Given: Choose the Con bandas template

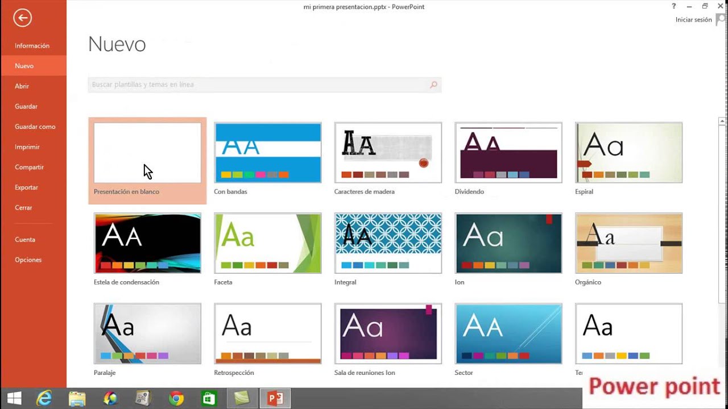Looking at the screenshot, I should coord(268,153).
